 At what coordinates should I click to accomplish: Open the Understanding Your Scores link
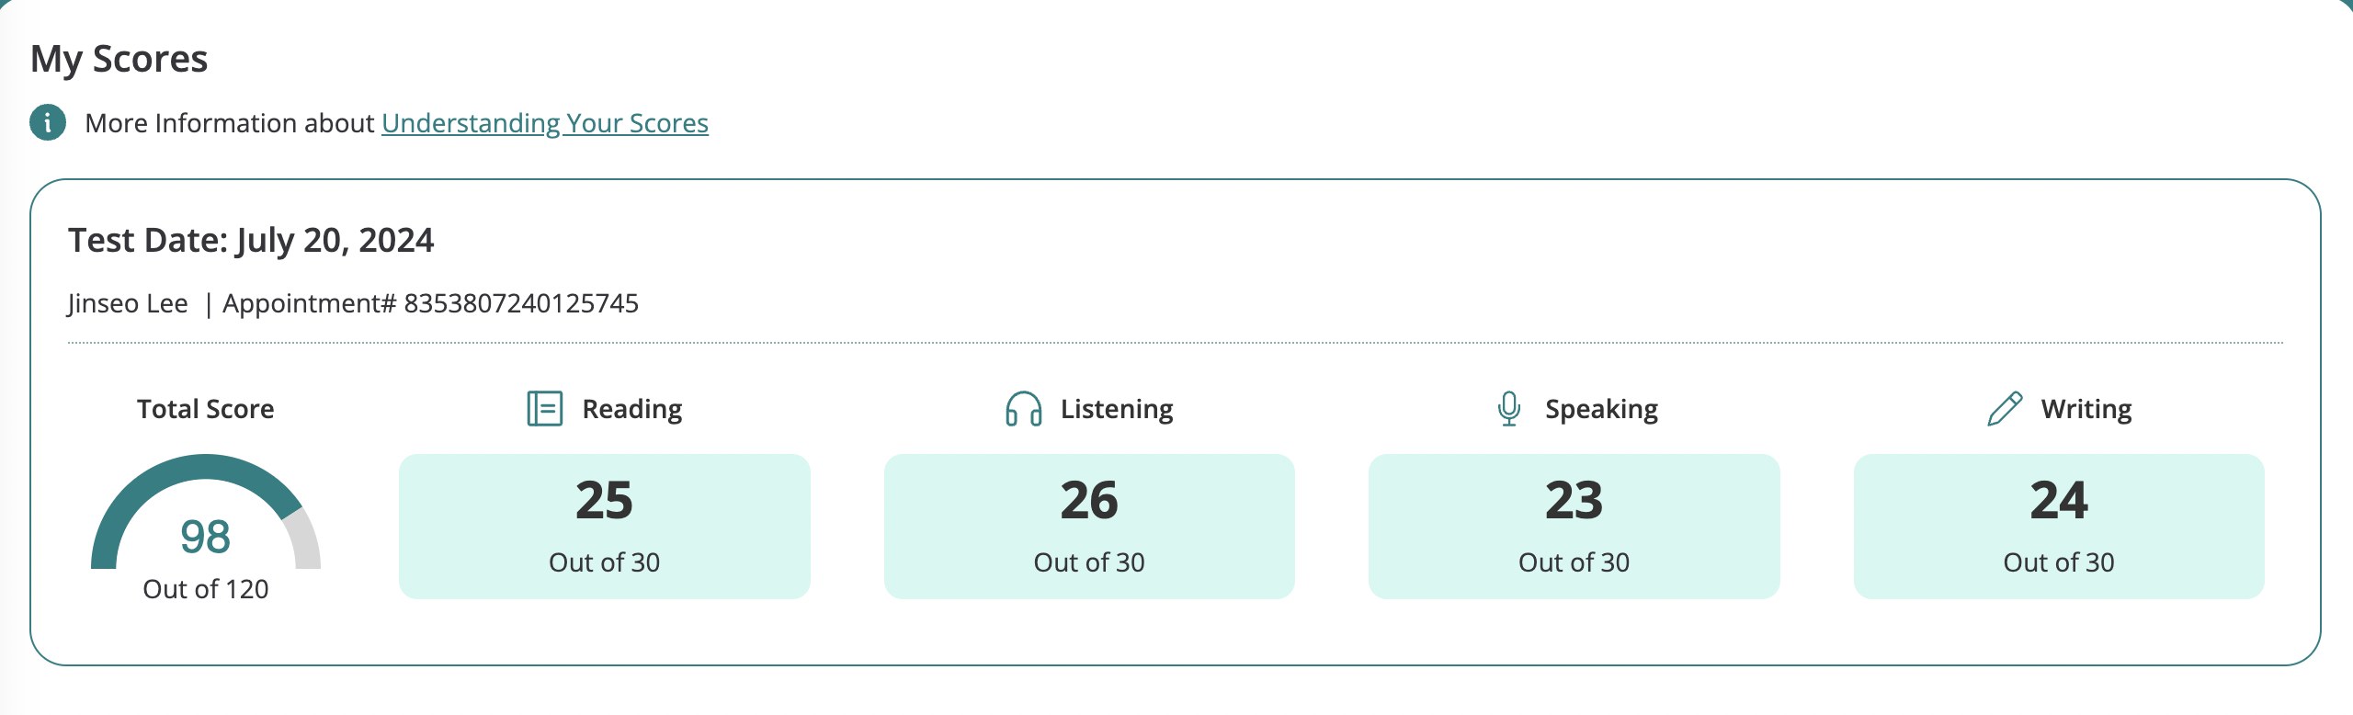click(545, 123)
